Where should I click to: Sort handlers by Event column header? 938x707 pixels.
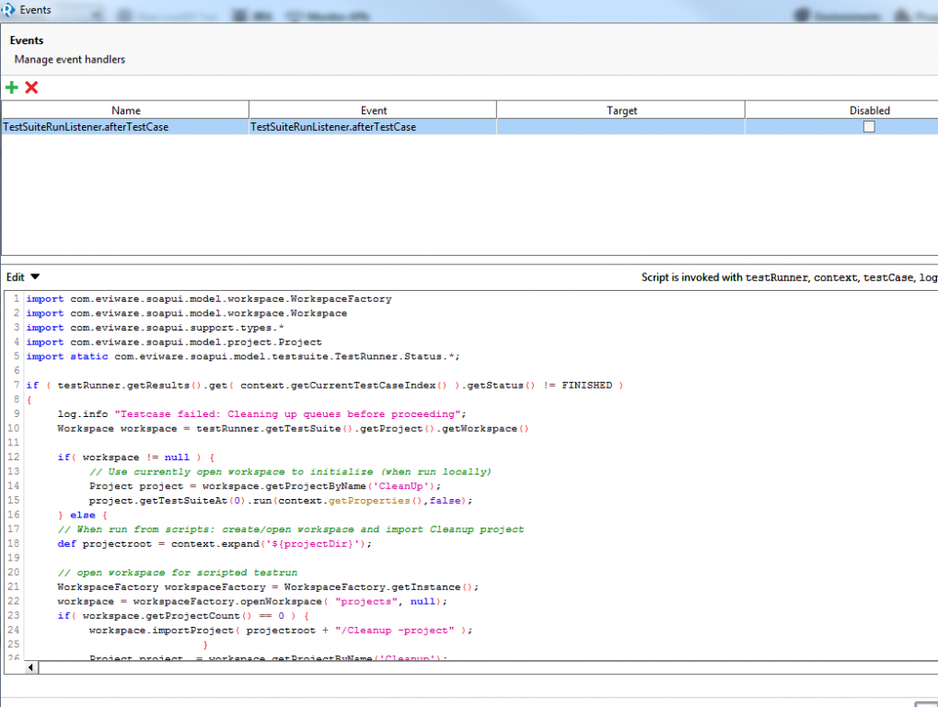pyautogui.click(x=374, y=110)
